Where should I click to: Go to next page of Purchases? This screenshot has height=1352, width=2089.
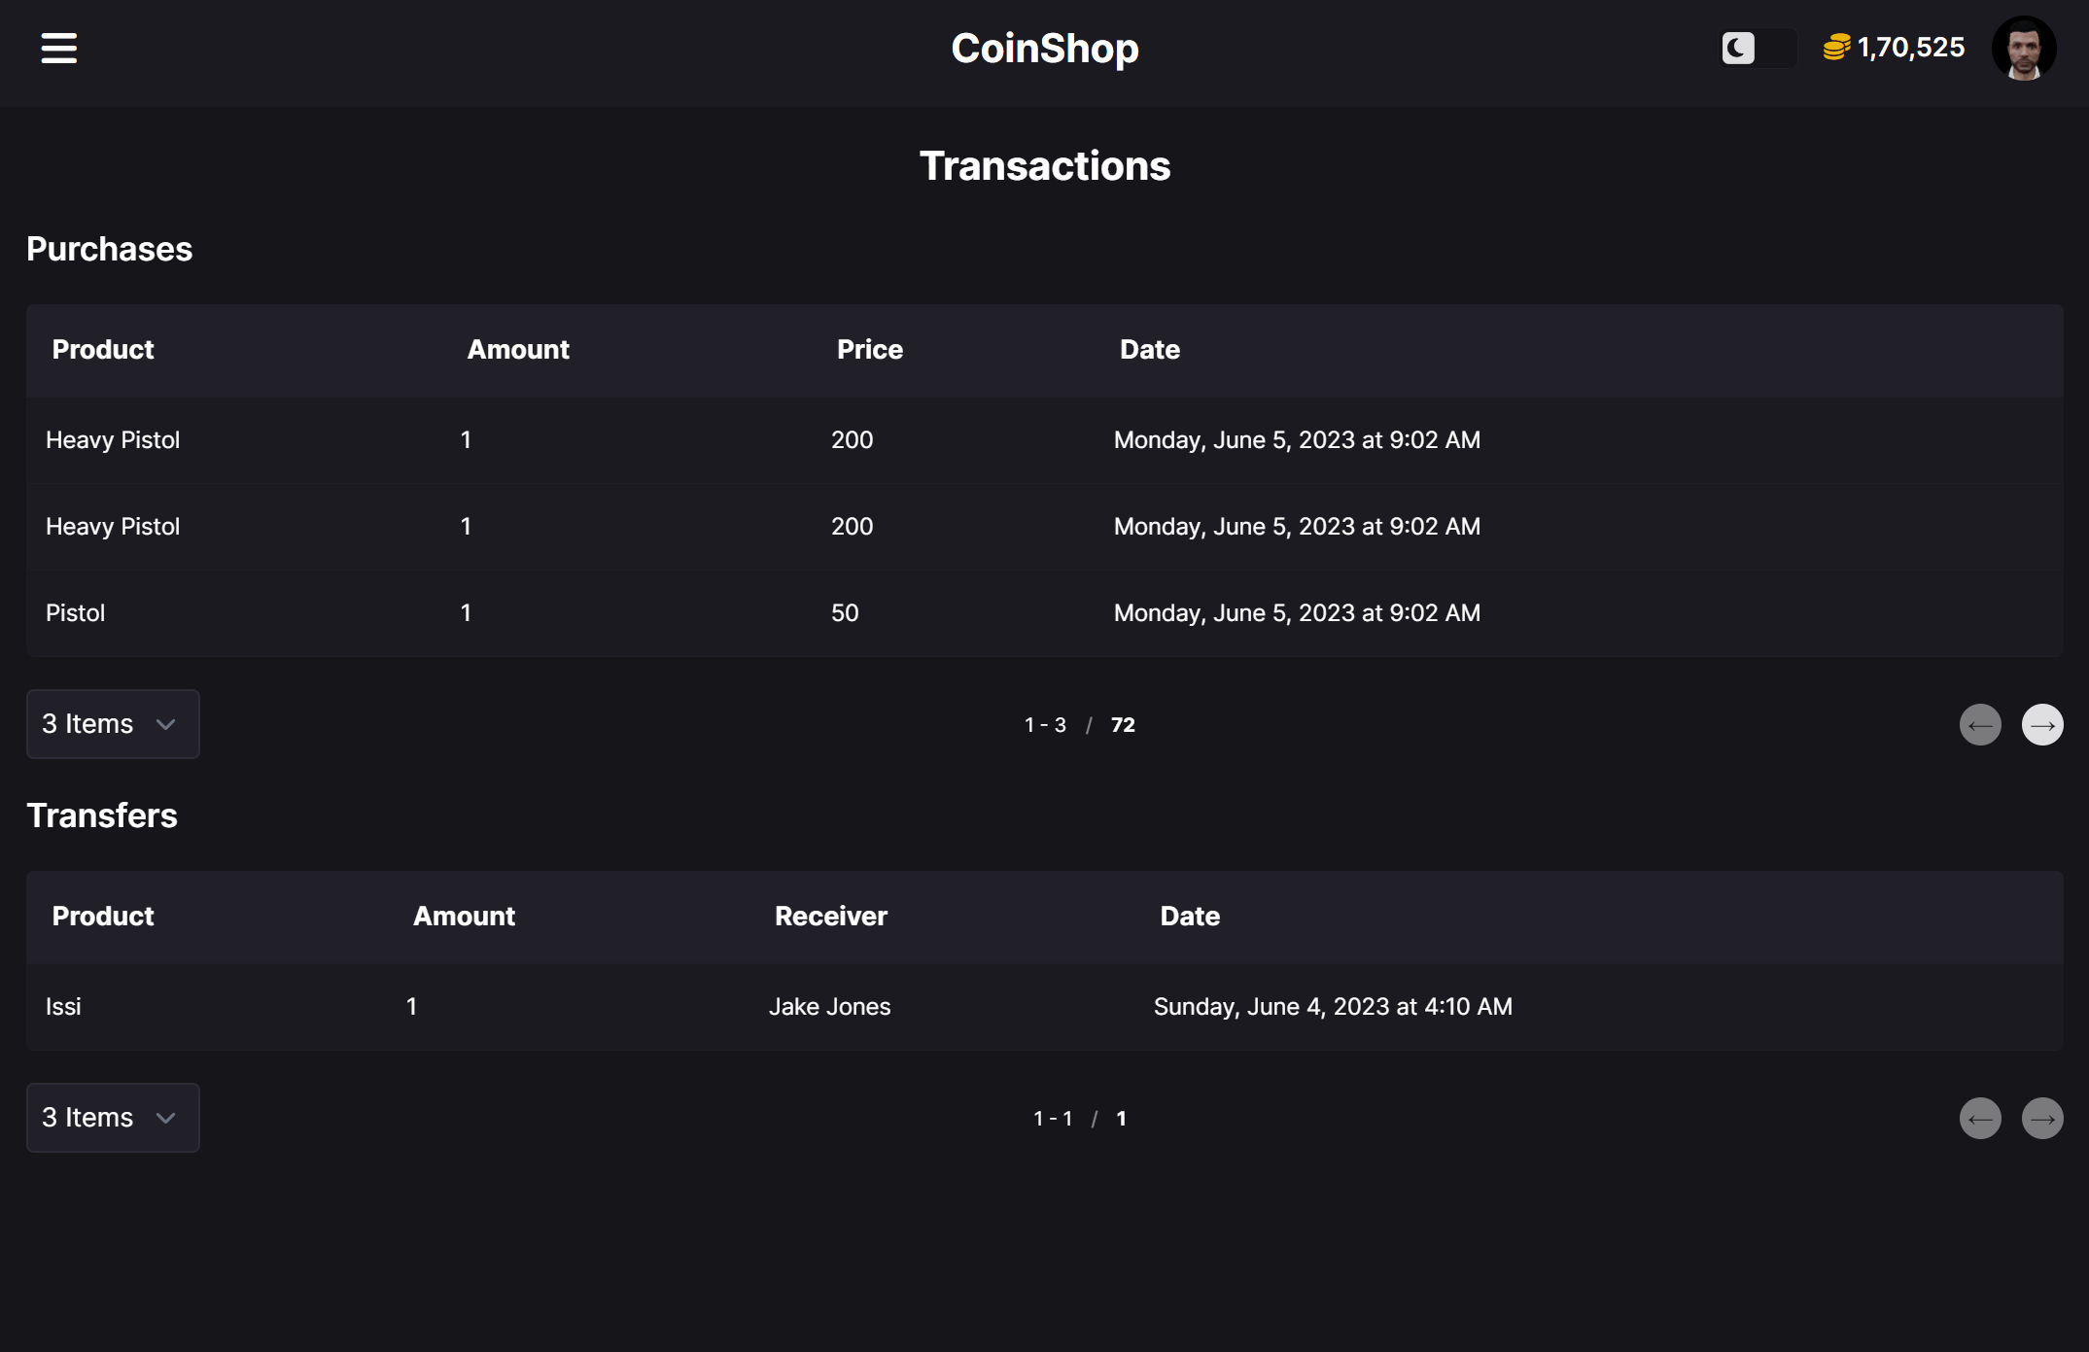tap(2042, 725)
